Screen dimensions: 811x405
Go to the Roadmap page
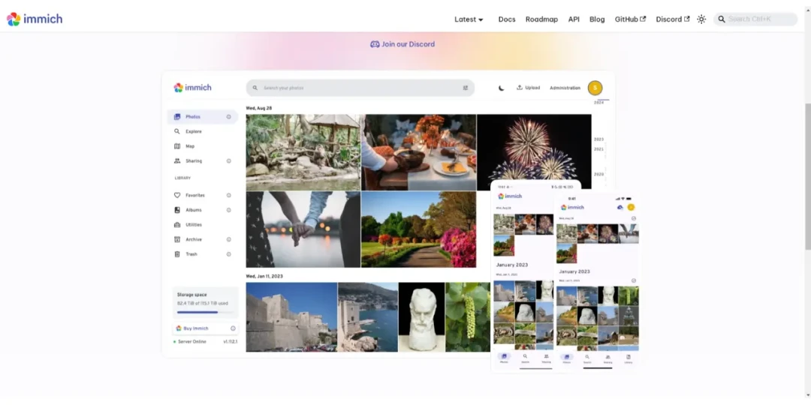click(x=541, y=19)
